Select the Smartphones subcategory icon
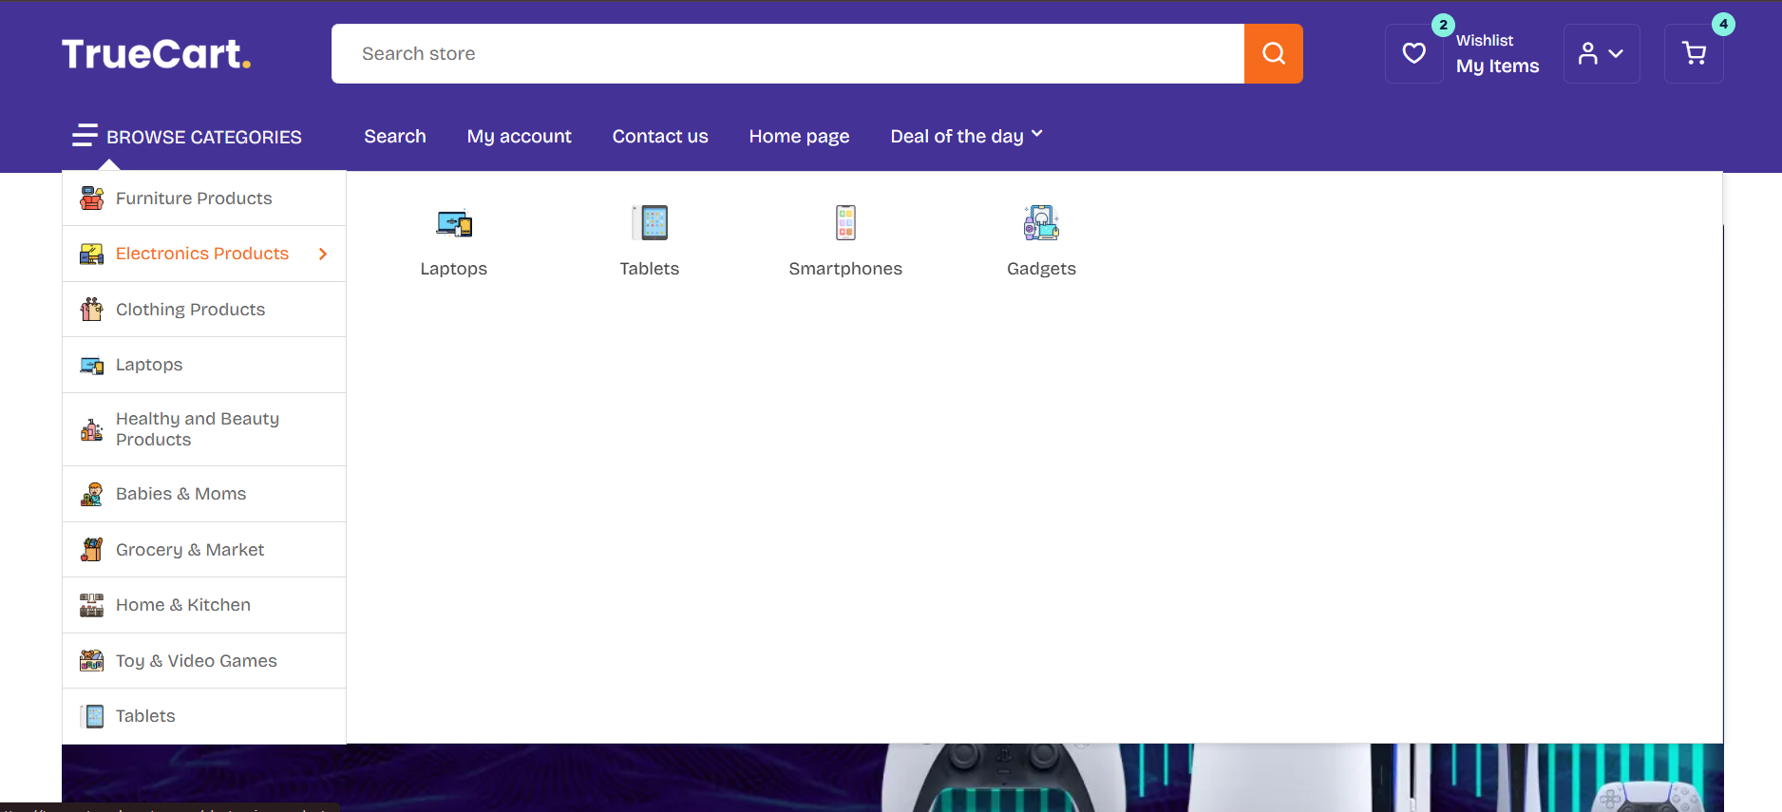 pyautogui.click(x=845, y=224)
